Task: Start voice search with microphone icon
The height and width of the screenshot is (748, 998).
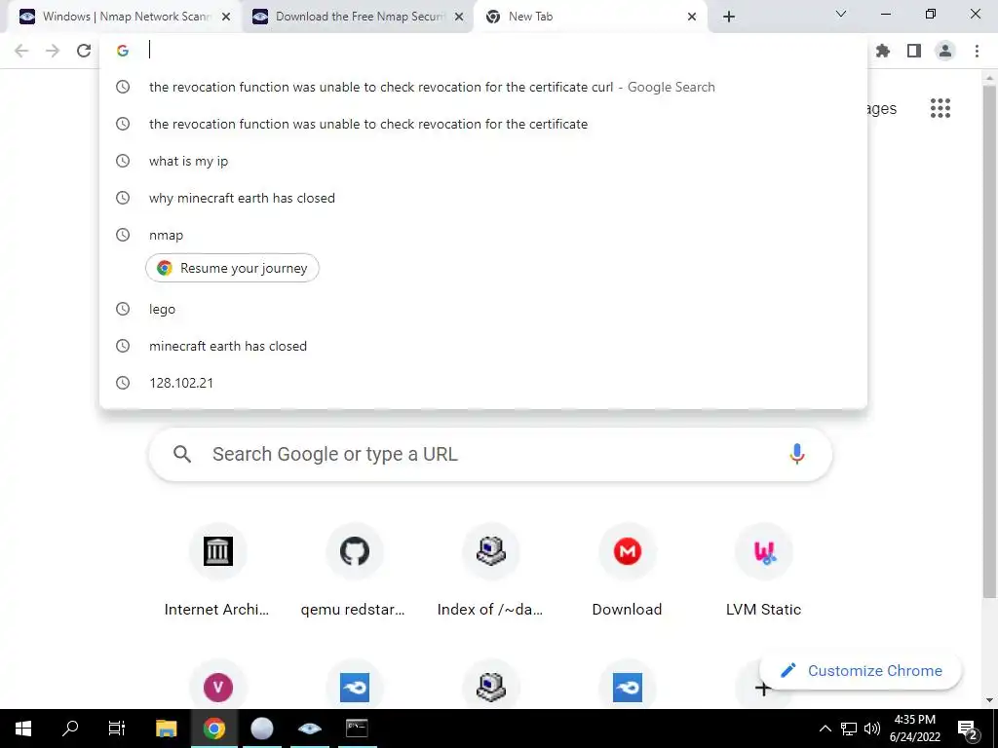Action: click(x=797, y=454)
